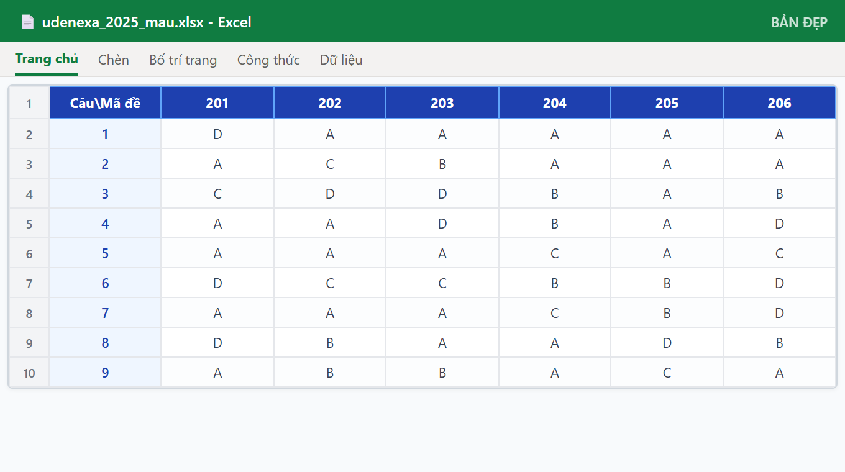Select the Công thức tab
845x472 pixels.
(268, 60)
